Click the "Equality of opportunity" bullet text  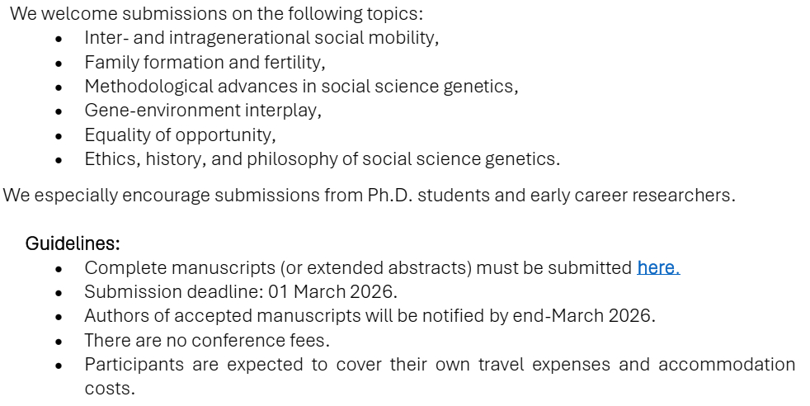coord(180,135)
